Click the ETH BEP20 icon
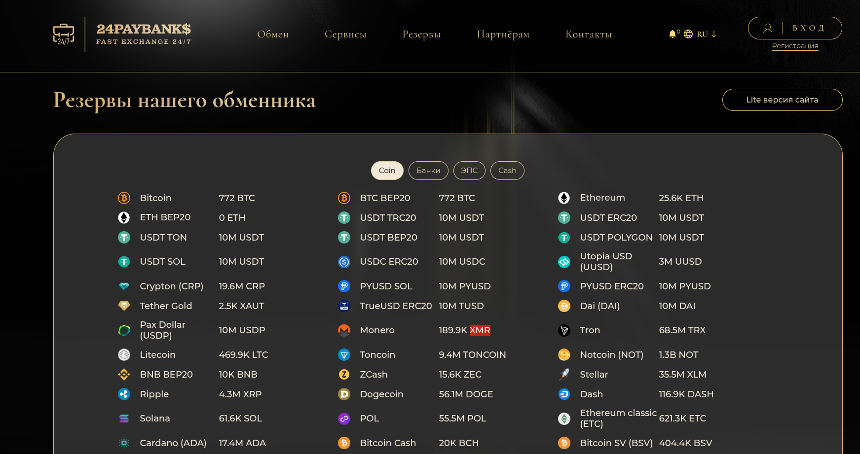860x454 pixels. tap(124, 217)
